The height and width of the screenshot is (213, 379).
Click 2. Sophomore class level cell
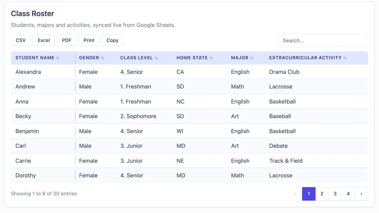[138, 116]
